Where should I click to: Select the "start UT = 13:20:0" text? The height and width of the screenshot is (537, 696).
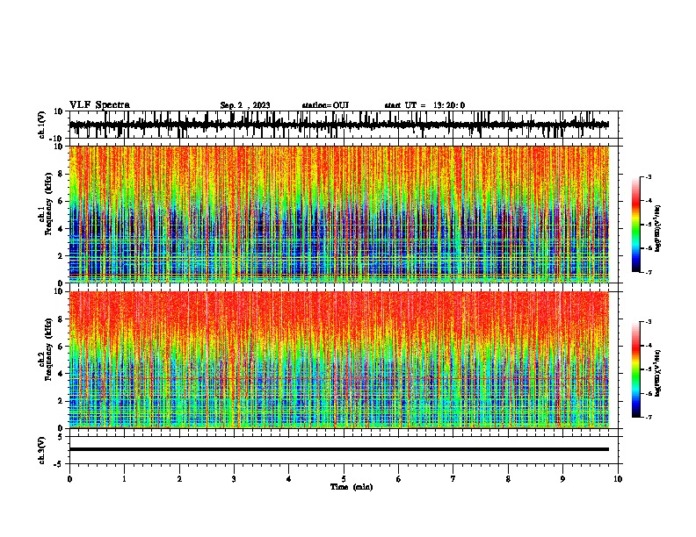pos(424,105)
